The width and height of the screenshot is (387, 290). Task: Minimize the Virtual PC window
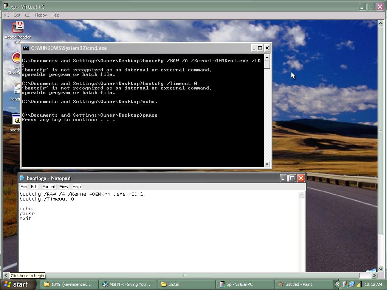[362, 7]
